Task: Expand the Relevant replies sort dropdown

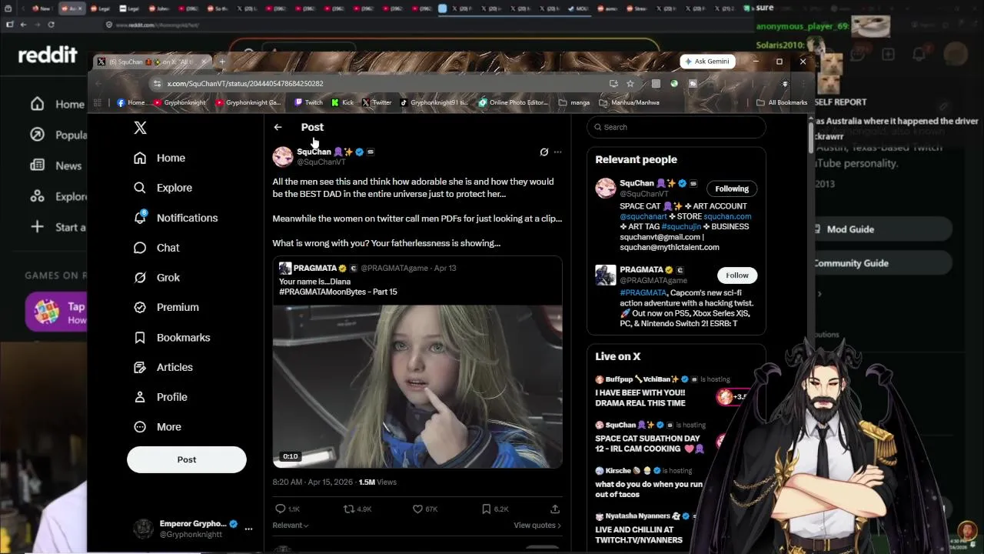Action: click(291, 526)
